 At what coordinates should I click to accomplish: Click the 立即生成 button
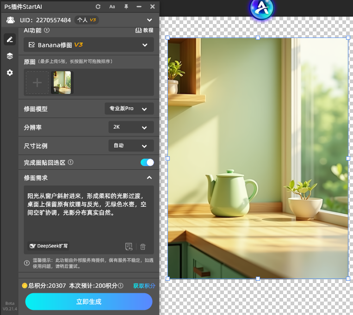point(89,302)
